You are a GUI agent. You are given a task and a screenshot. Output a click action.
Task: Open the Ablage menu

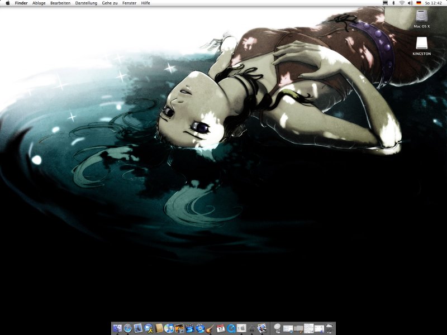pos(39,3)
